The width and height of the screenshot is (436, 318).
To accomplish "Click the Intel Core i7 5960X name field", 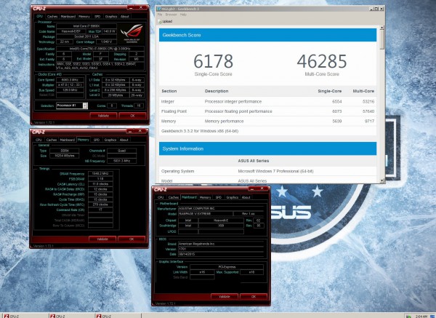I will click(x=86, y=26).
